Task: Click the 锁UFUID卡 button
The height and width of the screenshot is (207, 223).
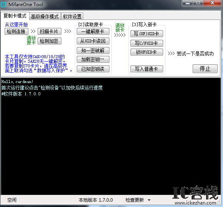Action: (147, 52)
